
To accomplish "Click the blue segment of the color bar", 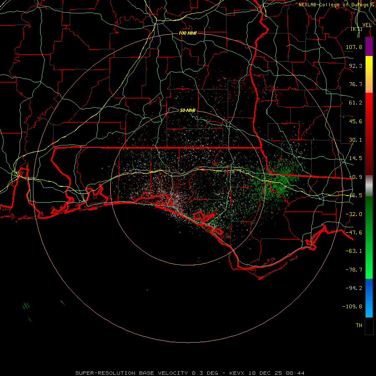I will tap(369, 298).
